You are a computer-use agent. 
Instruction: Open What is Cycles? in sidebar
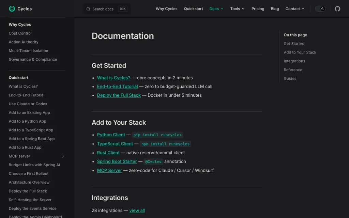[23, 86]
